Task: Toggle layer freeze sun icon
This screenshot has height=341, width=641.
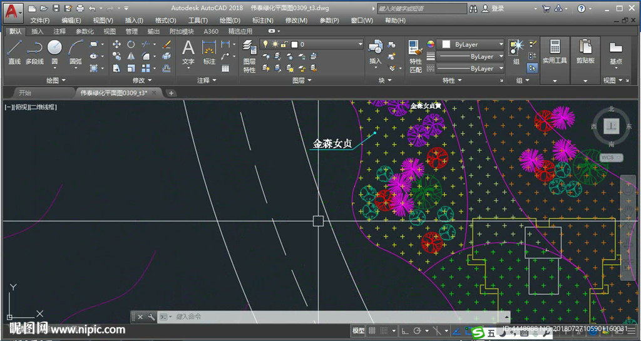Action: 275,44
